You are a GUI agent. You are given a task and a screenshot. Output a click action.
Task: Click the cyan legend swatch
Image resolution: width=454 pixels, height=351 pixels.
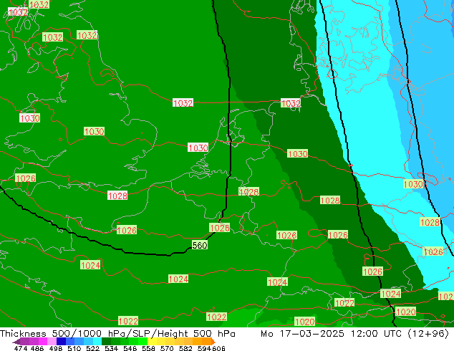point(97,342)
